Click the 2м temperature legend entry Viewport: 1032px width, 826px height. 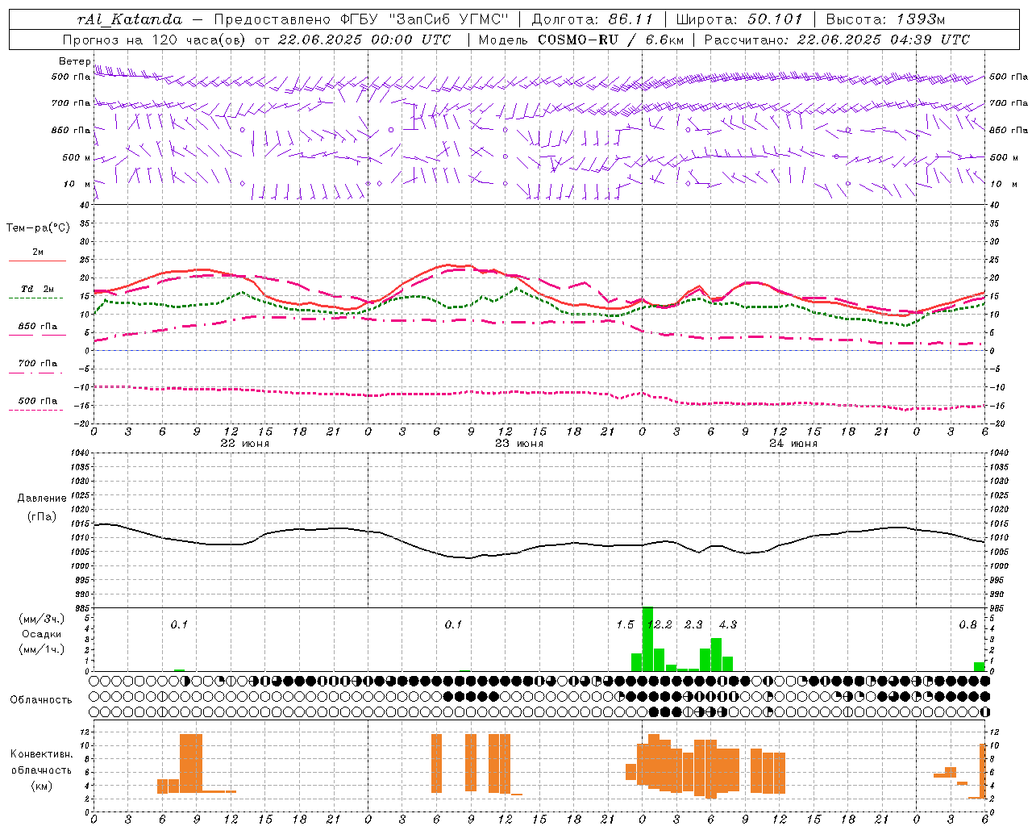point(38,252)
